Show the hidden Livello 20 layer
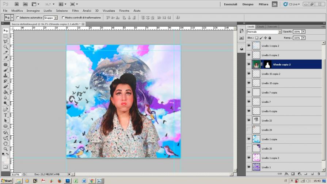 pyautogui.click(x=249, y=130)
